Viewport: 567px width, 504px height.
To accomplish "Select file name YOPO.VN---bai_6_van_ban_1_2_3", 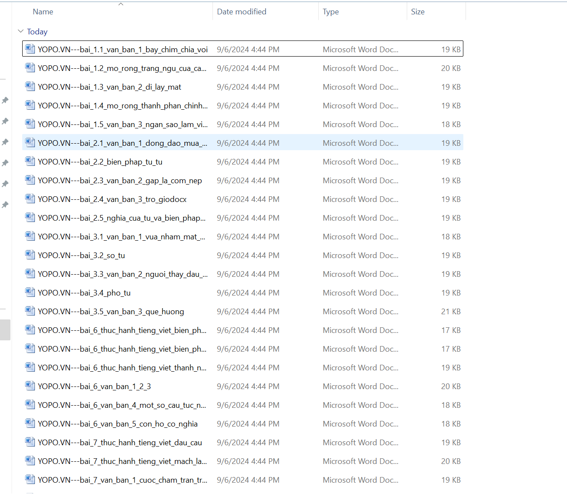I will click(94, 386).
